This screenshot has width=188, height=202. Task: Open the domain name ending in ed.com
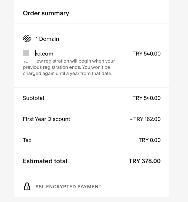[x=44, y=54]
